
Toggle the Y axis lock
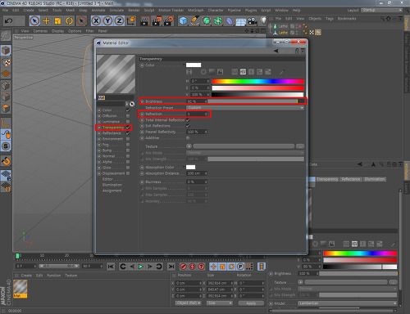pyautogui.click(x=107, y=20)
